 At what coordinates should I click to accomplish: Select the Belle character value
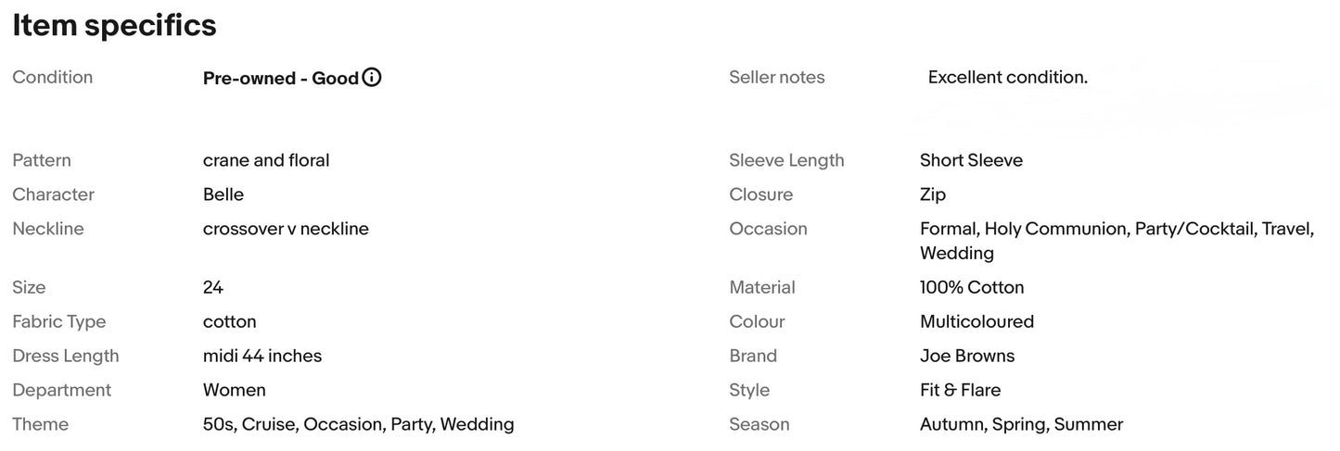pos(223,194)
